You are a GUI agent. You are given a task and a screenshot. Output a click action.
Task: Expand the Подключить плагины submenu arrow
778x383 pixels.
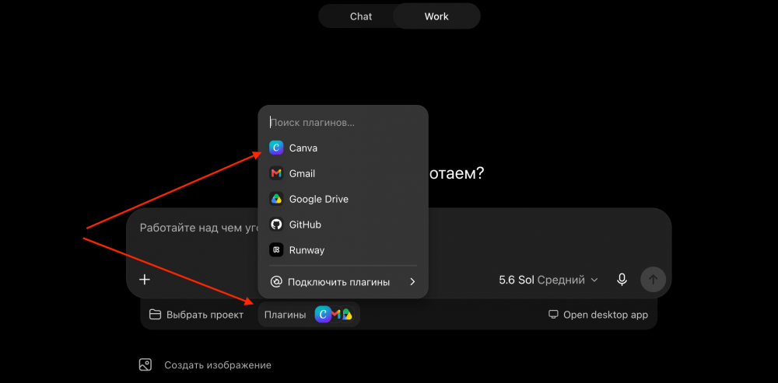tap(412, 282)
